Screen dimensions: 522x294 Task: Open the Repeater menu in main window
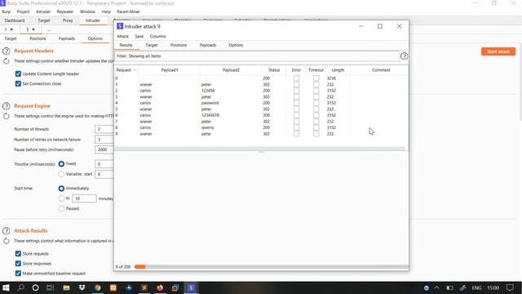65,11
